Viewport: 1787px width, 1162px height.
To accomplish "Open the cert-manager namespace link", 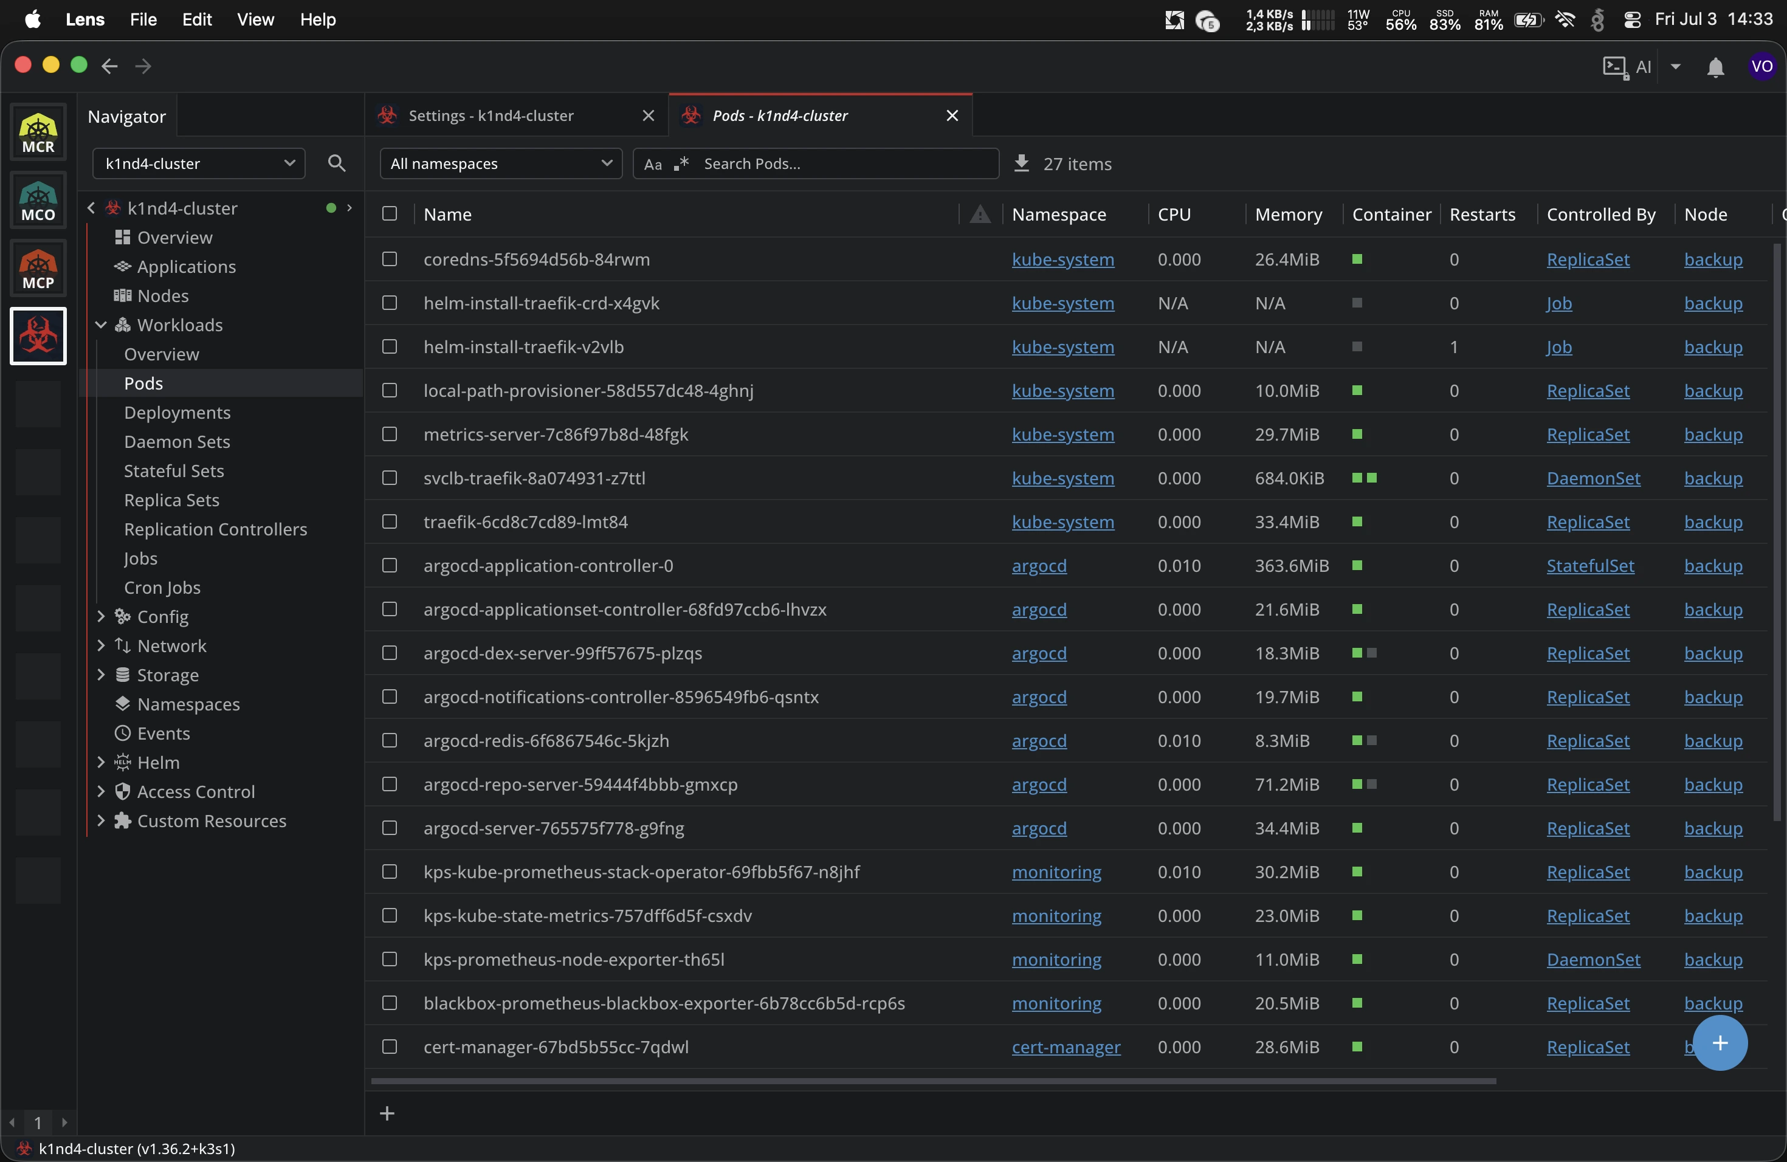I will pos(1066,1047).
